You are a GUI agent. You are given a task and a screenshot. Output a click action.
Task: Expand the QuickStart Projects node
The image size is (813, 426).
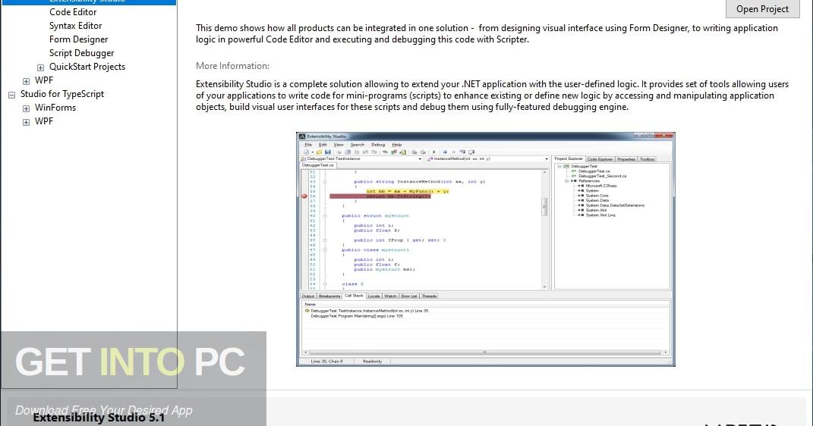(40, 67)
